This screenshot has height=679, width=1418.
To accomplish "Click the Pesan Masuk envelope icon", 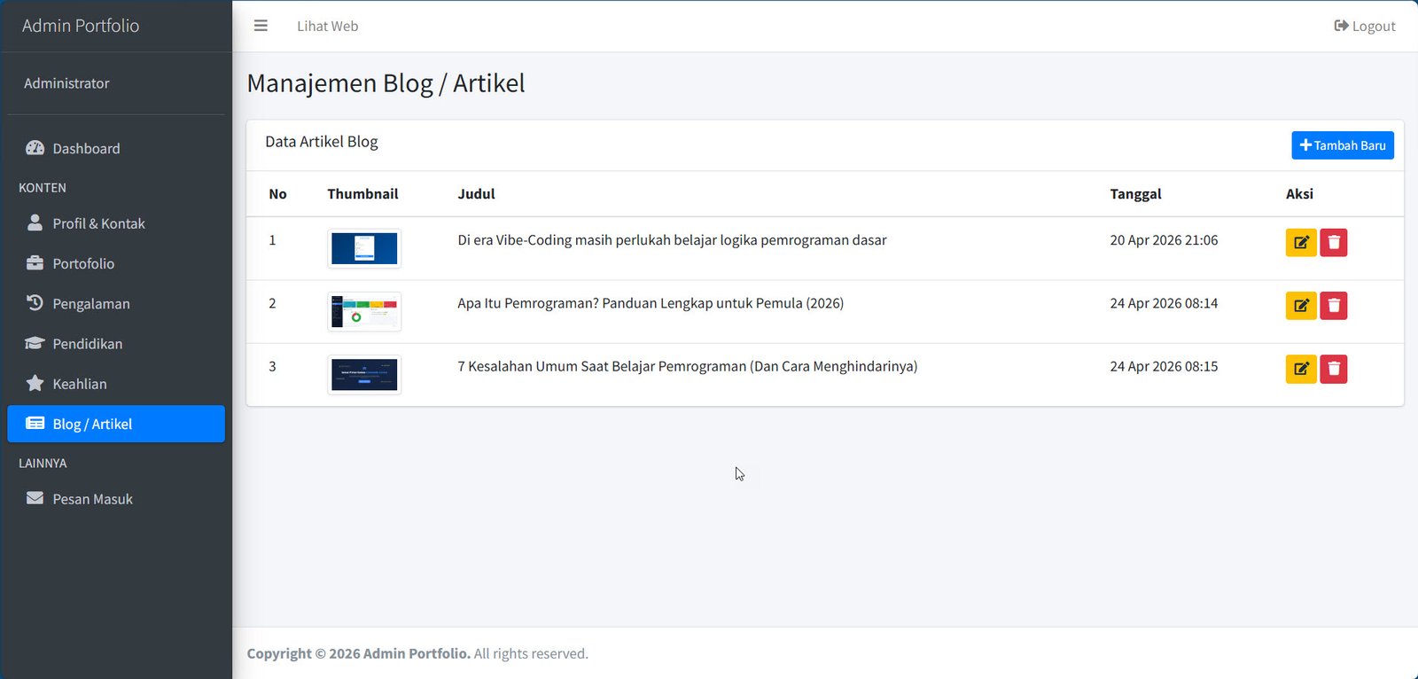I will [35, 498].
